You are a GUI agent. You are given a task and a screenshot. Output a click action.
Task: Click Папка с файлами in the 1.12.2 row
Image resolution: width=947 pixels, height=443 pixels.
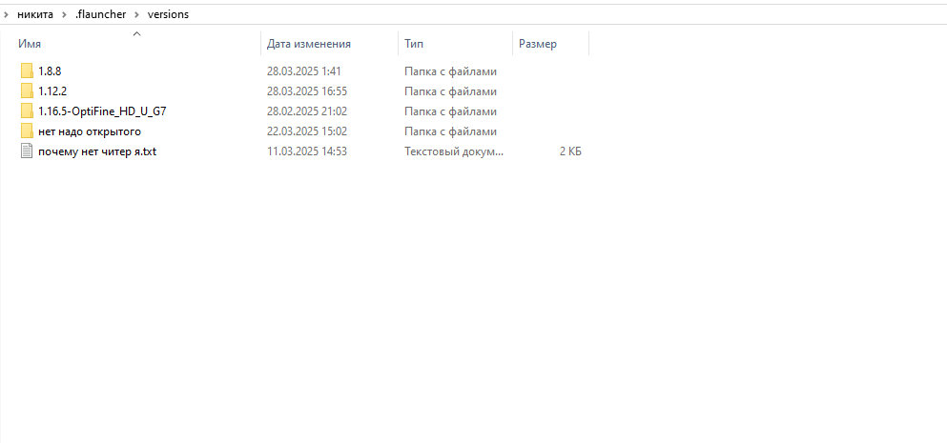450,91
